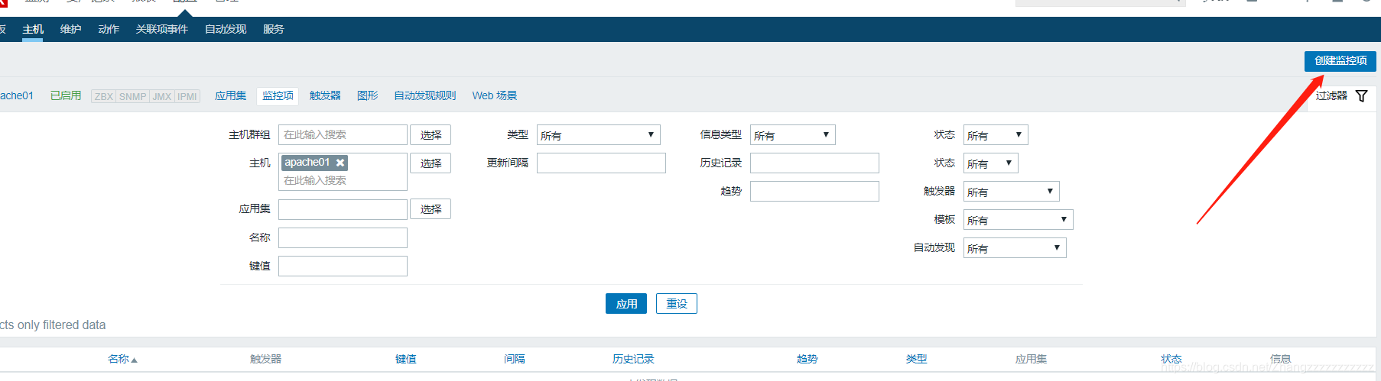Screen dimensions: 1381x381
Task: Click the JMX availability indicator
Action: pos(161,96)
